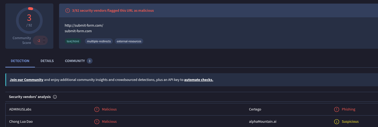Vote community score down with the down arrow
378x127 pixels.
[44, 42]
